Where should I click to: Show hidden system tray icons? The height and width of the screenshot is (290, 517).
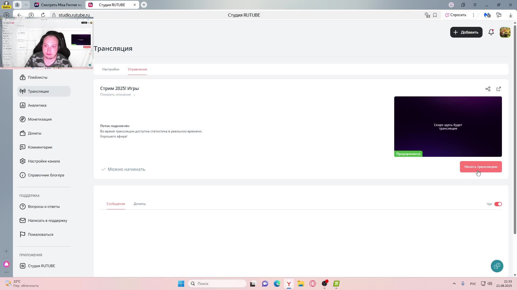point(454,284)
